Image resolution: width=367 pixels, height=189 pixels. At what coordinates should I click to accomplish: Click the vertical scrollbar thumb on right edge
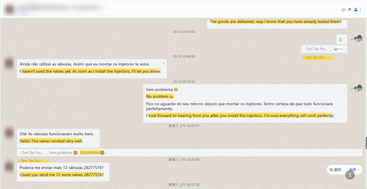pyautogui.click(x=366, y=143)
